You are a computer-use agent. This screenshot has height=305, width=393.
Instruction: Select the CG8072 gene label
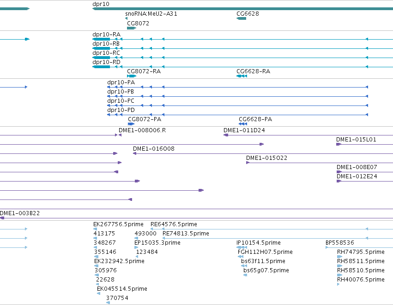(138, 23)
